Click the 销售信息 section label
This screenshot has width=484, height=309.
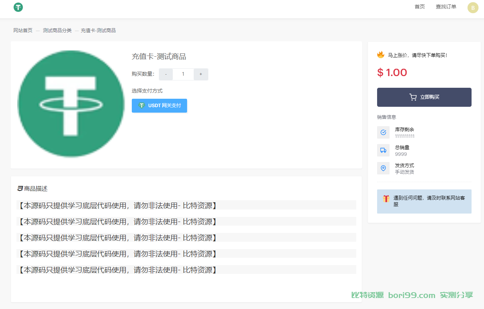coord(387,117)
